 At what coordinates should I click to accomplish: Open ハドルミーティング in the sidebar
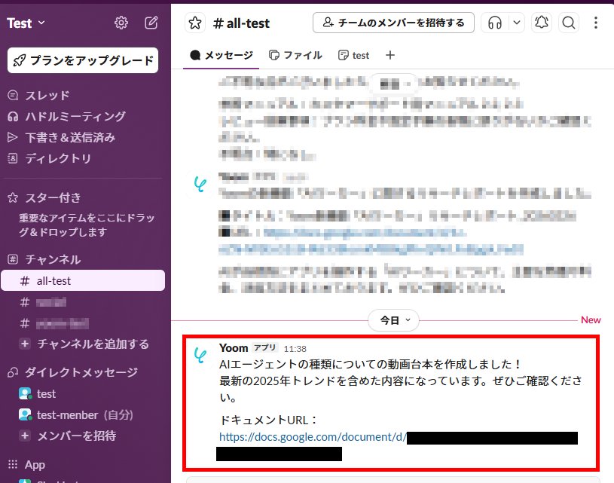click(75, 116)
